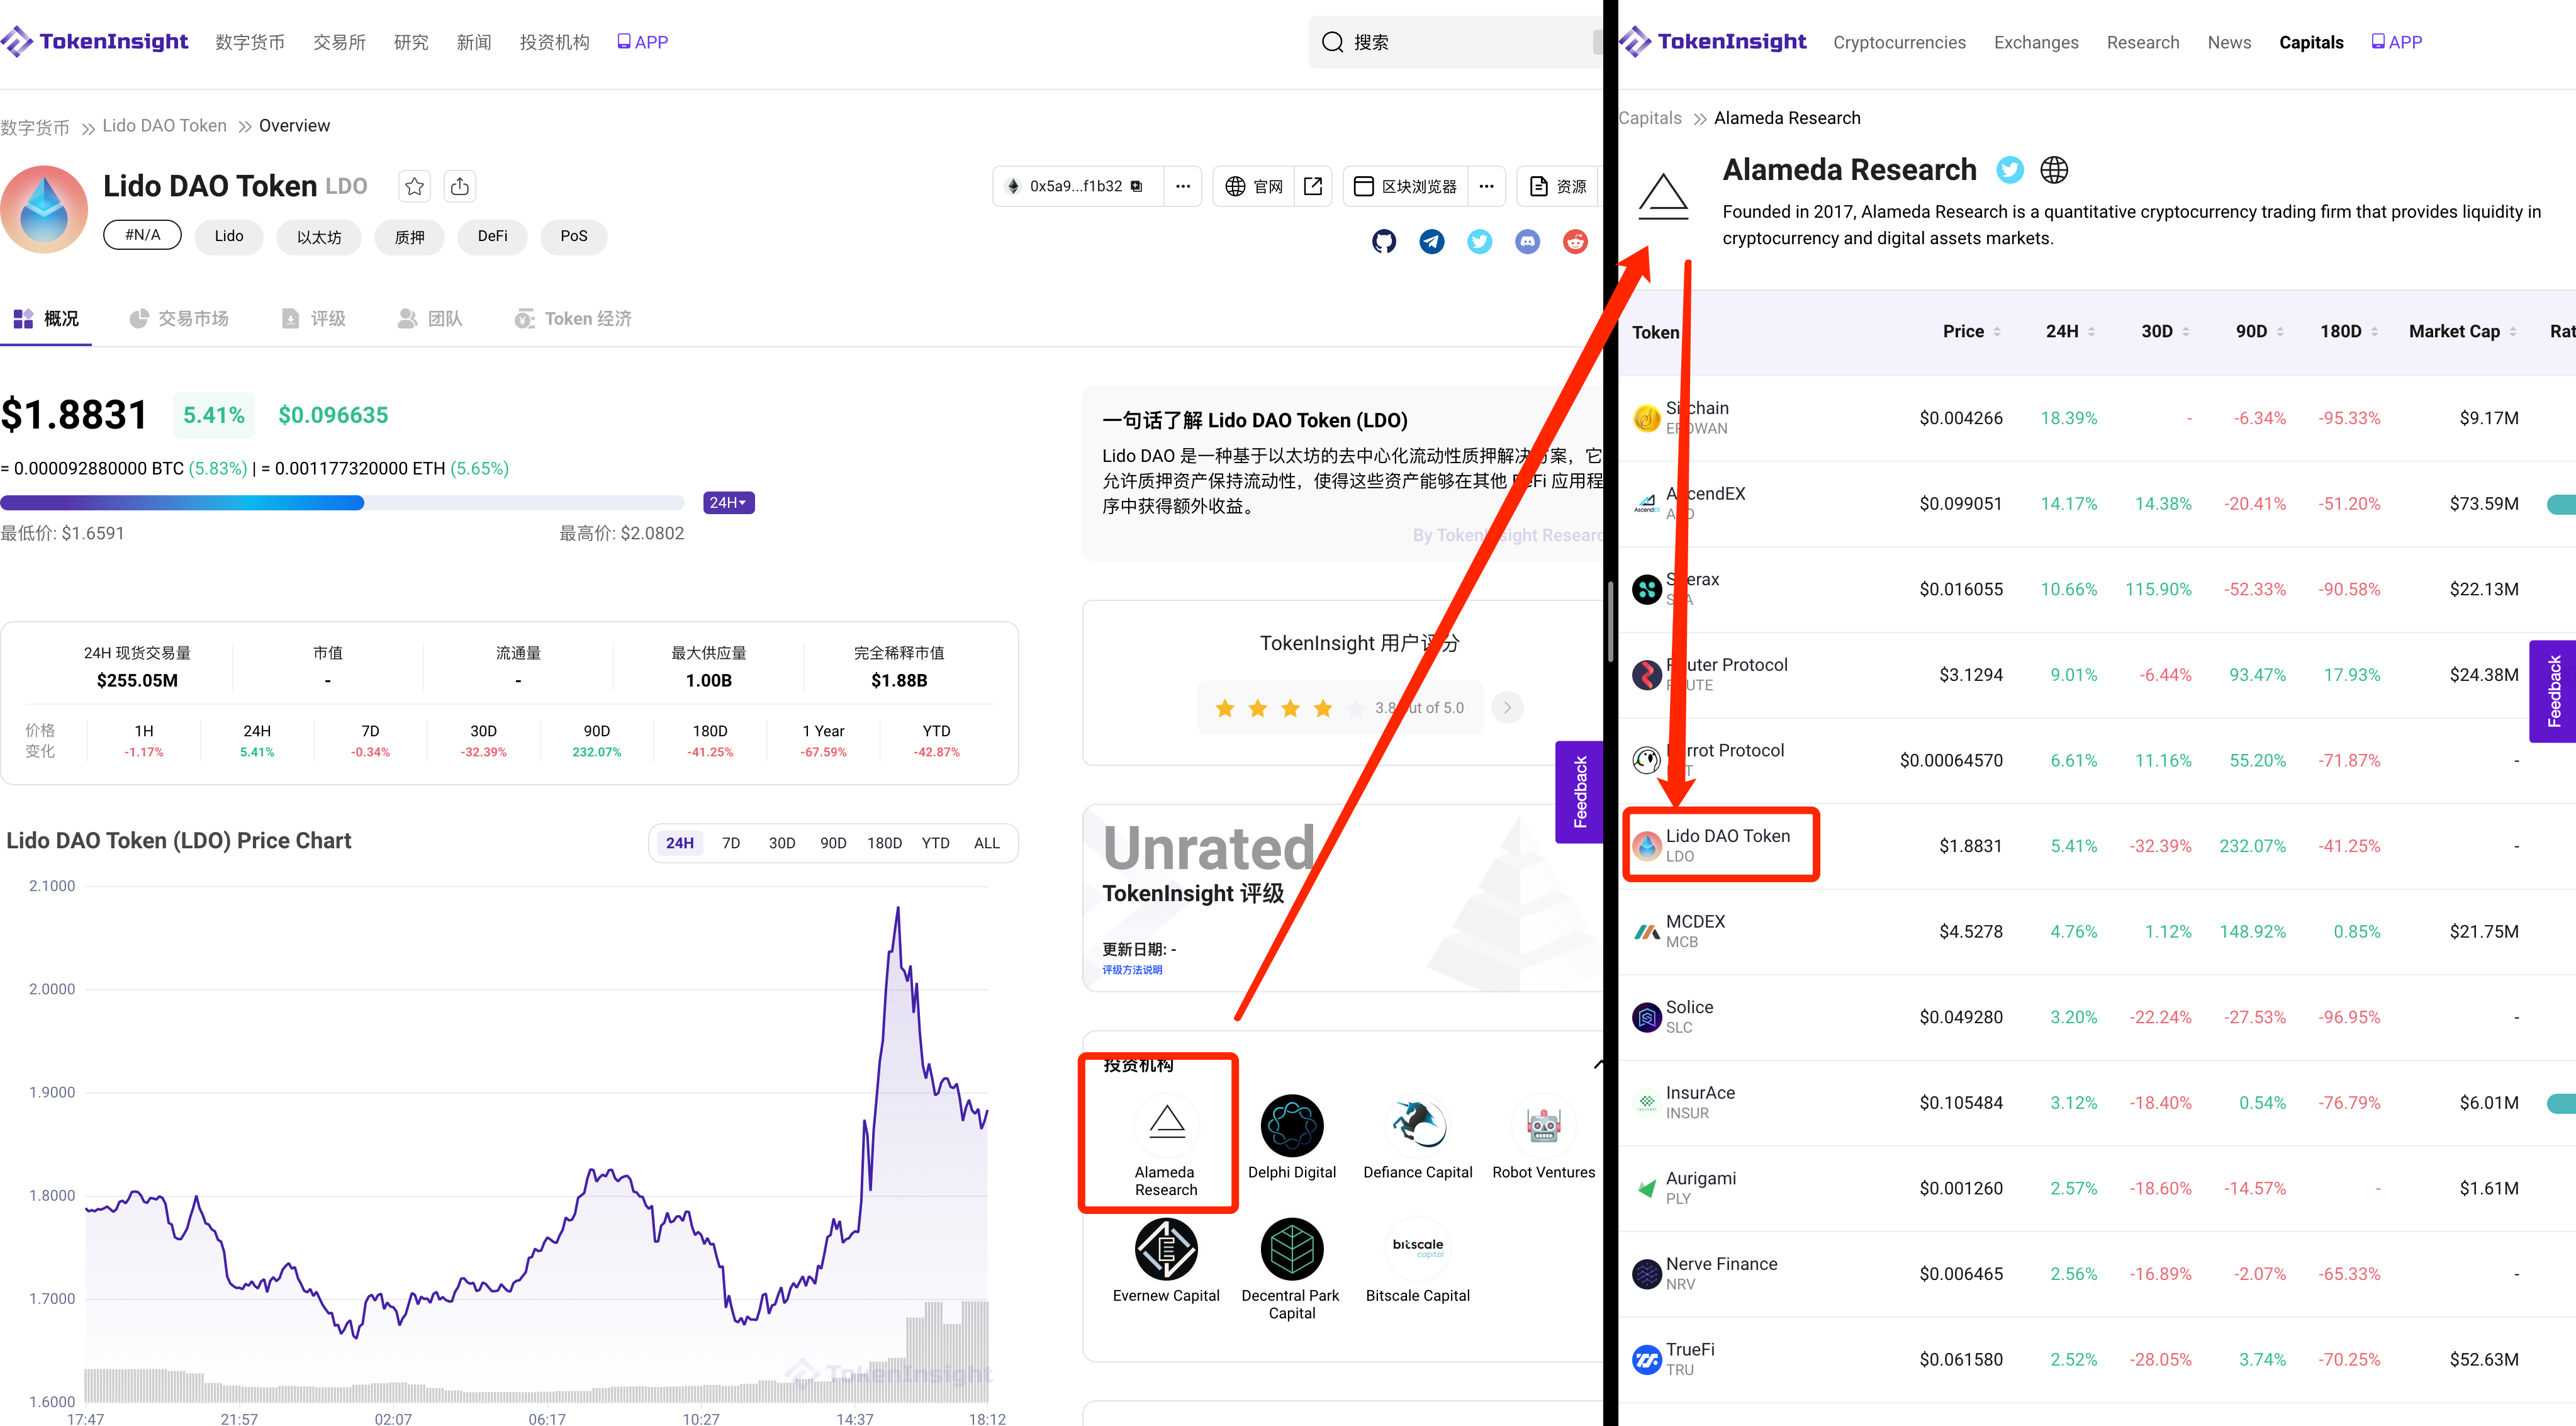
Task: Open the Reddit social icon
Action: coord(1575,241)
